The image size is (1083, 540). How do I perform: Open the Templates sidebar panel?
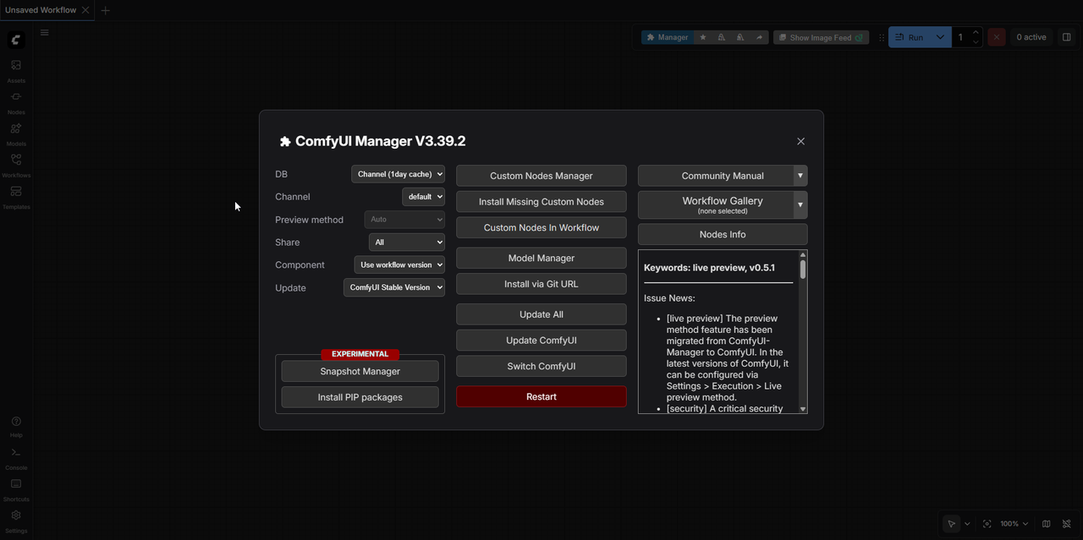tap(16, 197)
